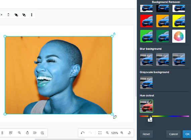Click the top-right resize handle of image
This screenshot has height=140, width=191.
[x=112, y=36]
